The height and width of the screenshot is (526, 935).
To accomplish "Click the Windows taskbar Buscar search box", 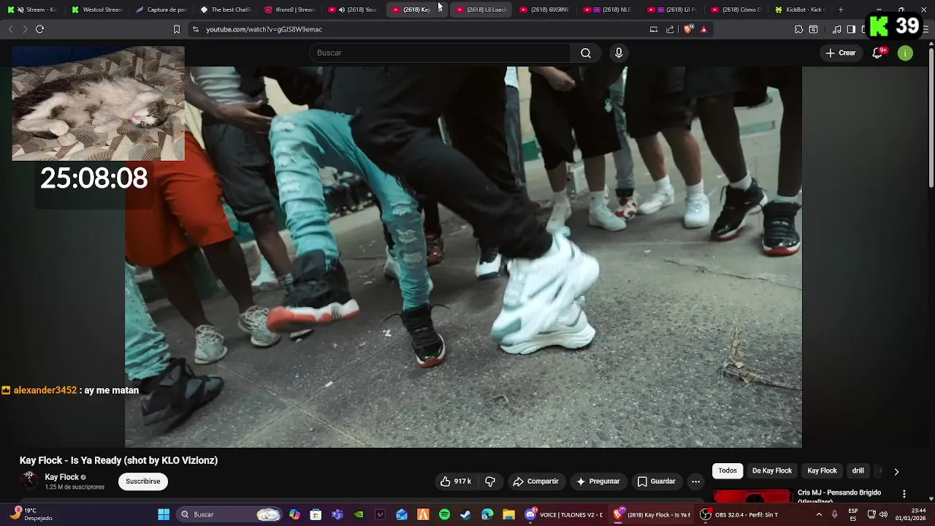I will tap(231, 514).
